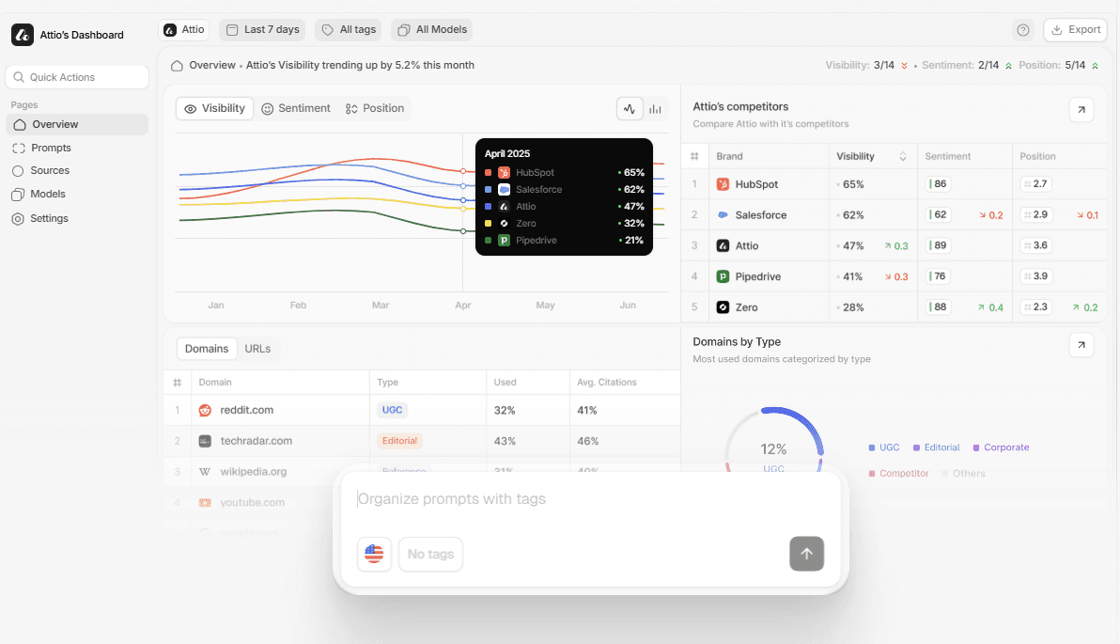Open the All tags filter
1120x644 pixels.
[x=348, y=30]
